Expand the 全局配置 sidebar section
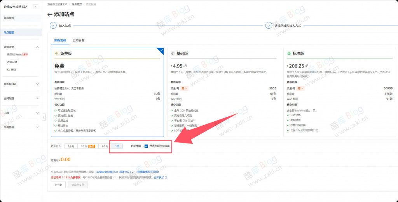Image resolution: width=398 pixels, height=202 pixels. pos(38,98)
